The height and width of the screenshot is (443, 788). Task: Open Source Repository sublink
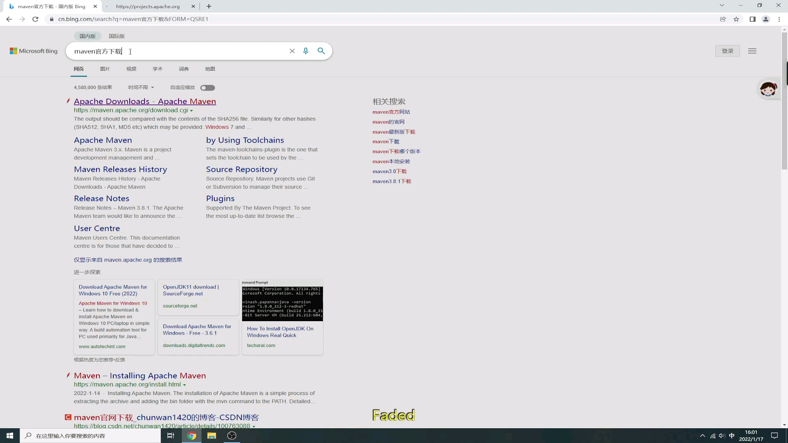coord(242,169)
